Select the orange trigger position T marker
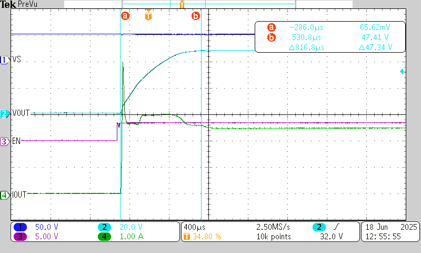 coord(148,16)
